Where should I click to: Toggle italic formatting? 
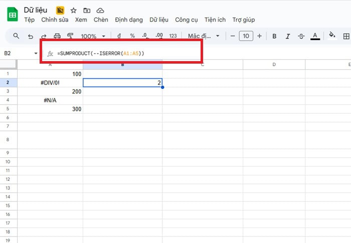click(287, 36)
